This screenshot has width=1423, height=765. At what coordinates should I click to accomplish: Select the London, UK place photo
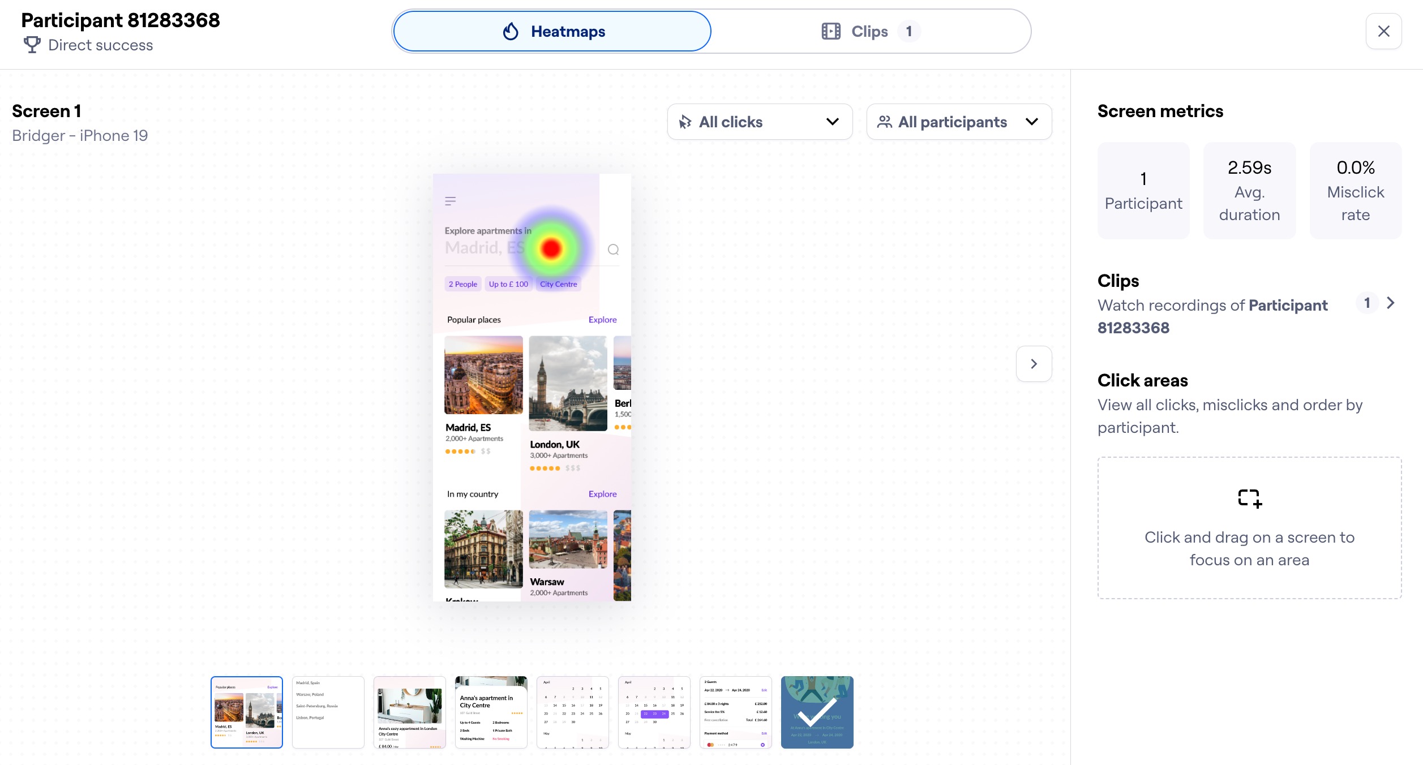point(568,384)
